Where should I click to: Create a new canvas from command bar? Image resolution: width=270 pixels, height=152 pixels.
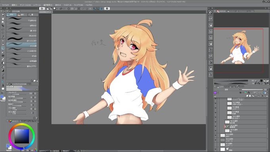coord(48,9)
